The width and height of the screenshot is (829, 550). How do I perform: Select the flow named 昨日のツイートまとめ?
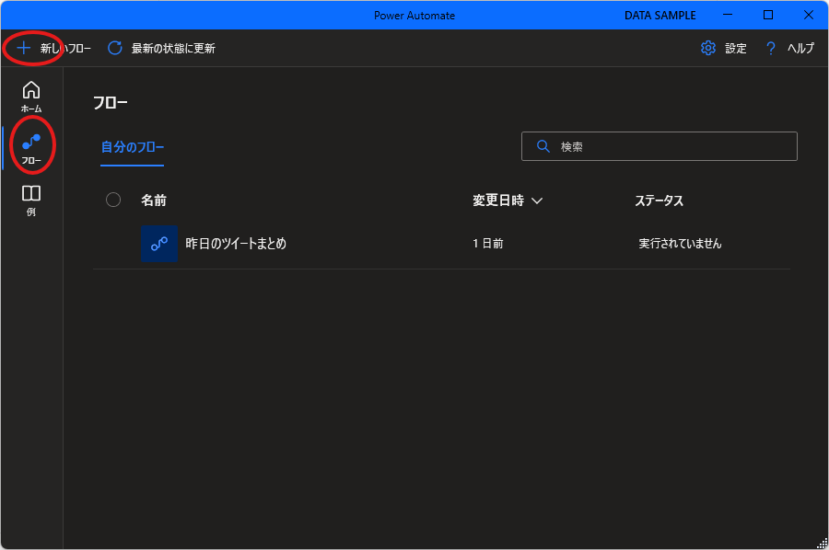click(x=236, y=244)
